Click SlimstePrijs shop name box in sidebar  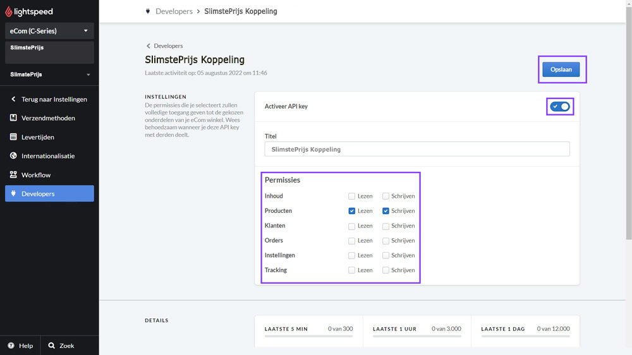[49, 52]
